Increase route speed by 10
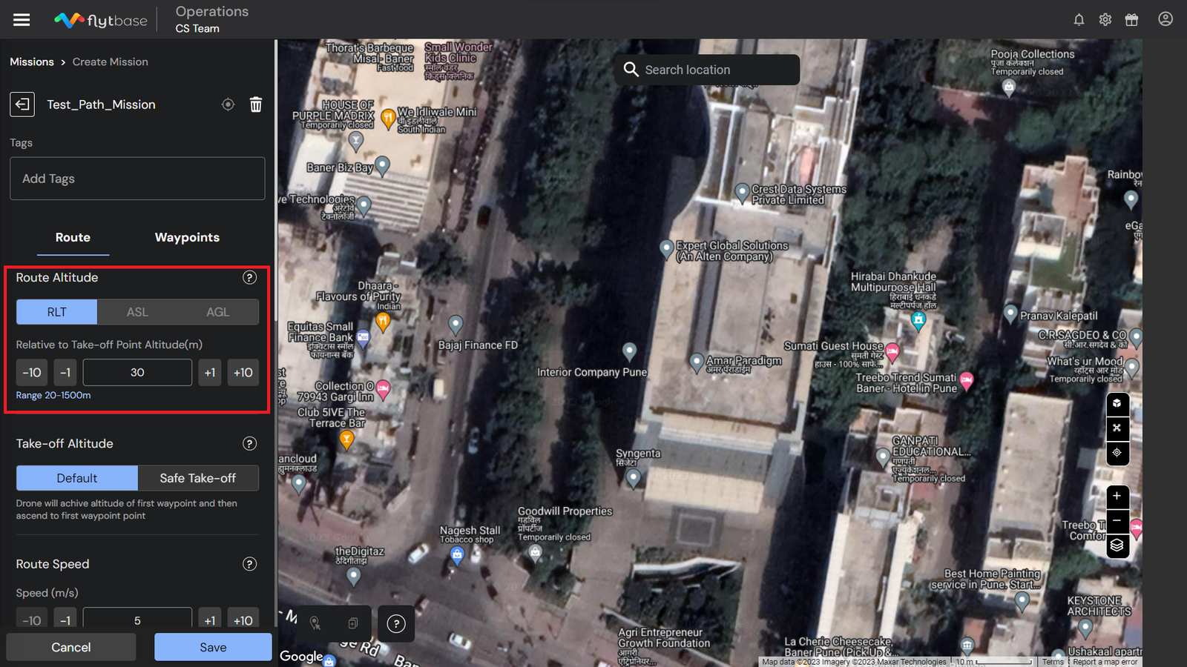This screenshot has height=667, width=1187. (243, 619)
